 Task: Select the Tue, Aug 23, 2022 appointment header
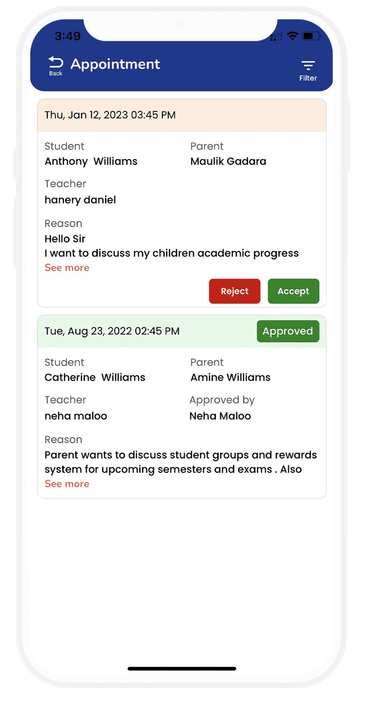click(x=112, y=331)
